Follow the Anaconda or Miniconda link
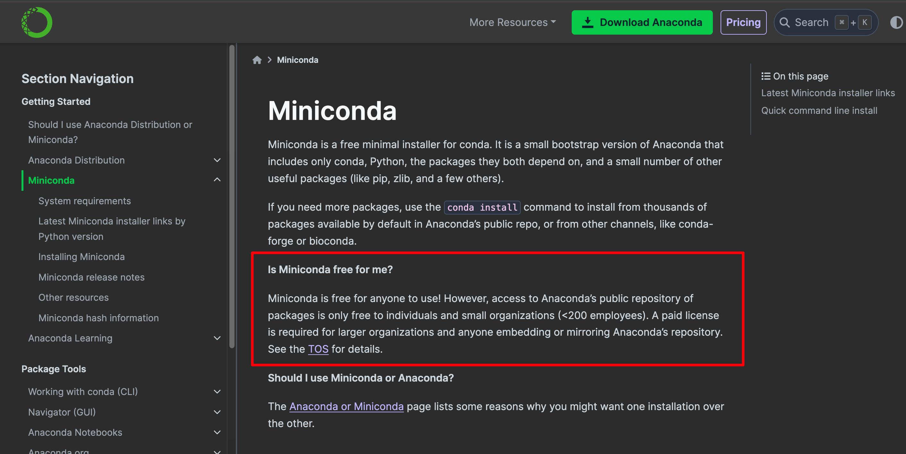Screen dimensions: 906x454 346,407
